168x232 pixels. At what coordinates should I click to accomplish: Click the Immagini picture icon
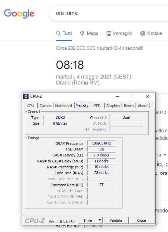(x=109, y=33)
